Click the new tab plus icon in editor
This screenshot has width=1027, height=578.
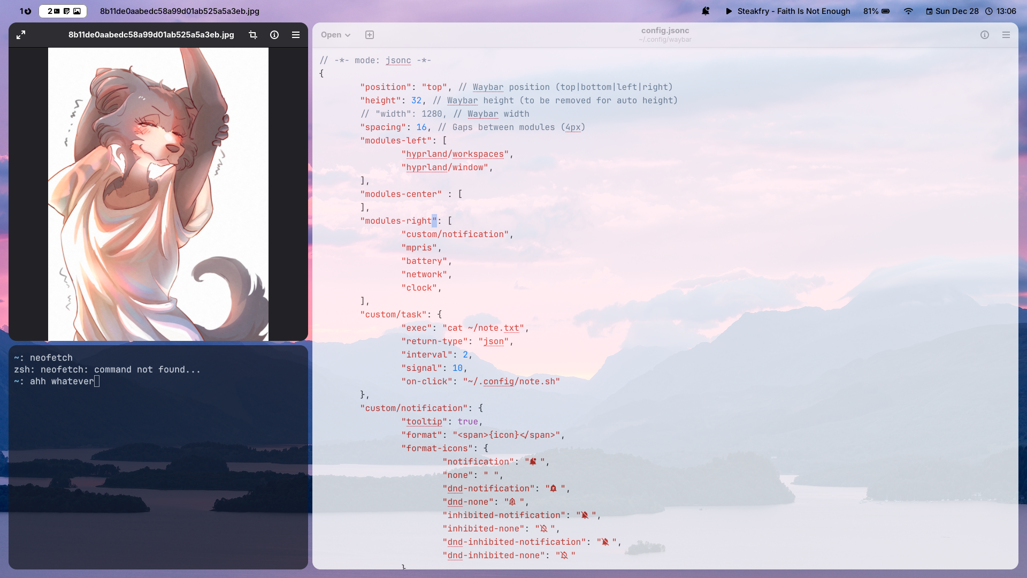[x=370, y=35]
